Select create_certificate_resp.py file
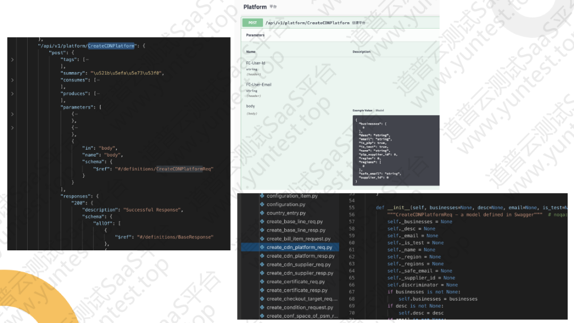Viewport: 574px width, 323px height. (x=297, y=290)
